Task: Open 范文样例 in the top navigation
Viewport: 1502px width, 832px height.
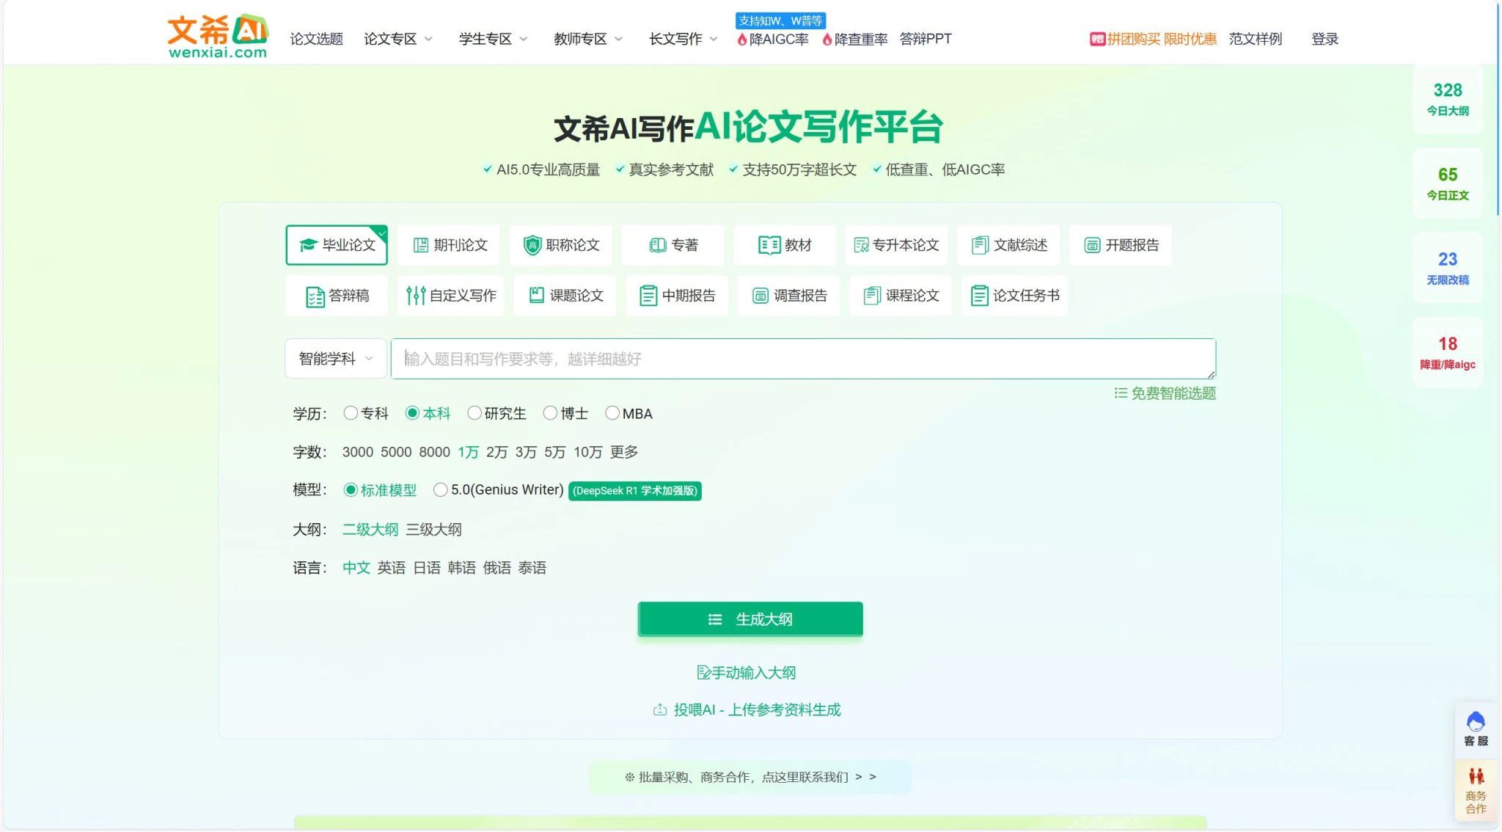Action: pyautogui.click(x=1256, y=39)
